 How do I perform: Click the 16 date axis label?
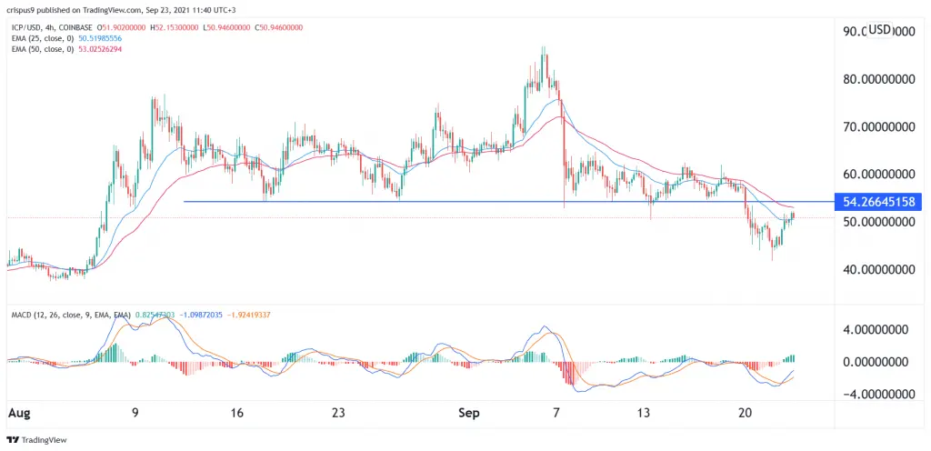coord(237,413)
